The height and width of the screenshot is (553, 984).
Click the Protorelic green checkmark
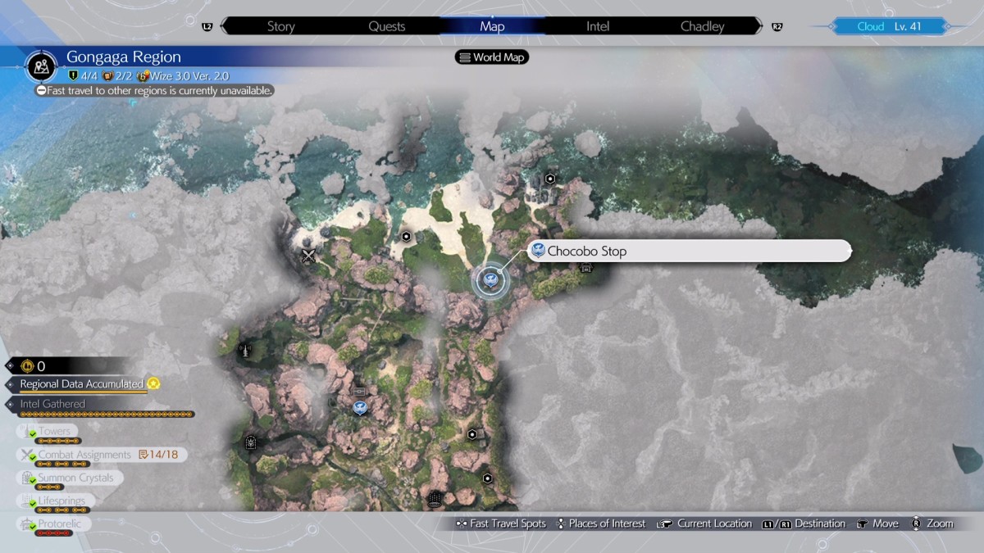click(x=33, y=526)
